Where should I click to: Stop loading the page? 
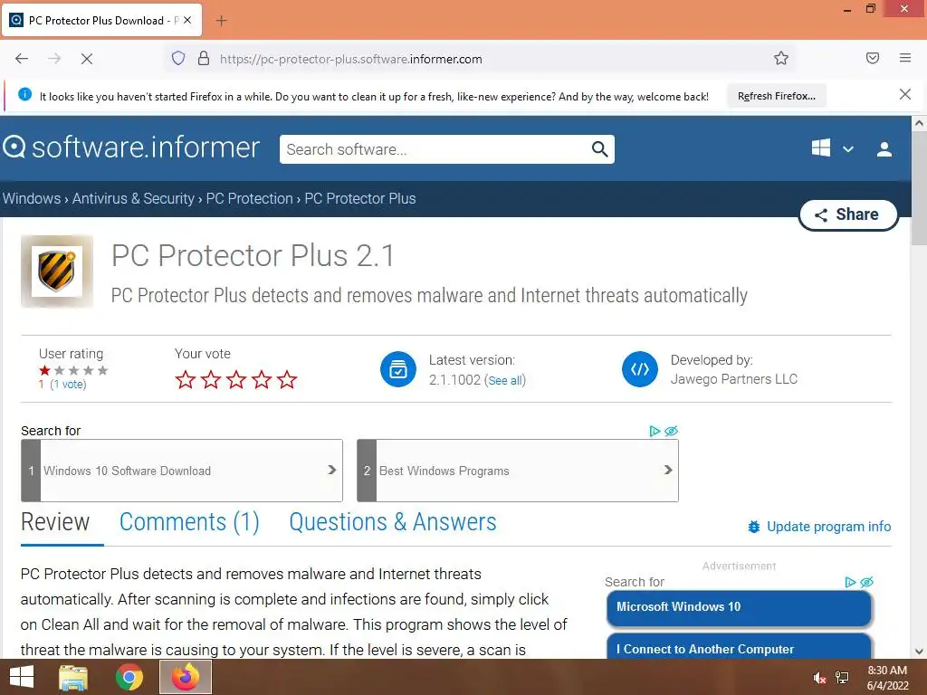coord(86,59)
